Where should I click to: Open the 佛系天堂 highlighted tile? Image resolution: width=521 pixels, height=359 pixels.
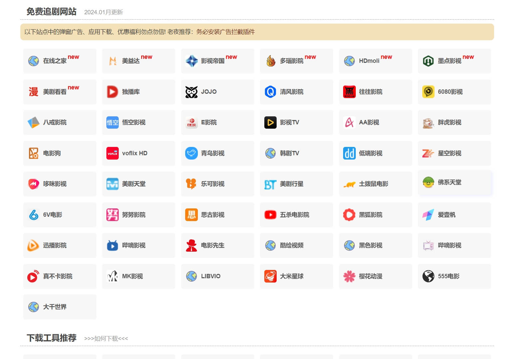(x=454, y=182)
